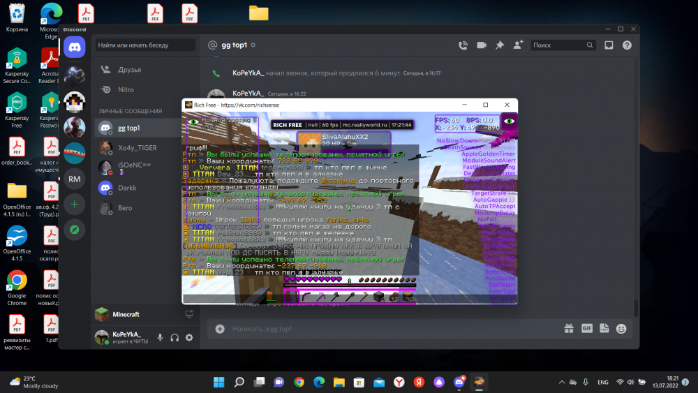Add friends to the DM icon
This screenshot has height=393, width=698.
[x=518, y=45]
